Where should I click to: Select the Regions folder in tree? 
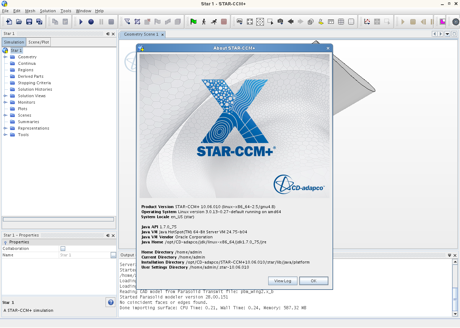pos(26,70)
